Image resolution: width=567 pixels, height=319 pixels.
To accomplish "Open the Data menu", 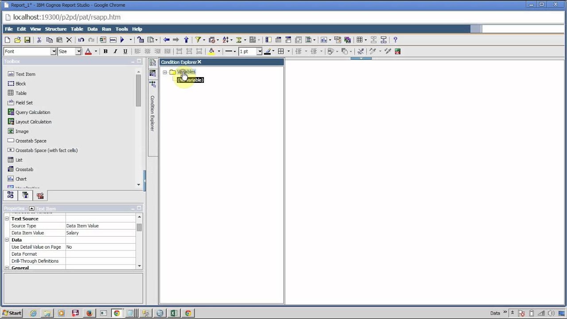I will tap(92, 29).
